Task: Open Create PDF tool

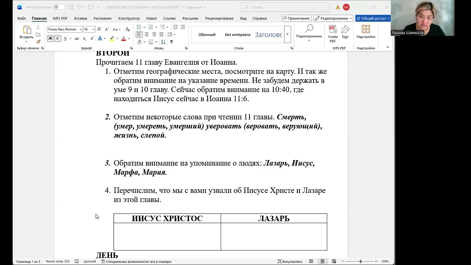Action: click(333, 34)
